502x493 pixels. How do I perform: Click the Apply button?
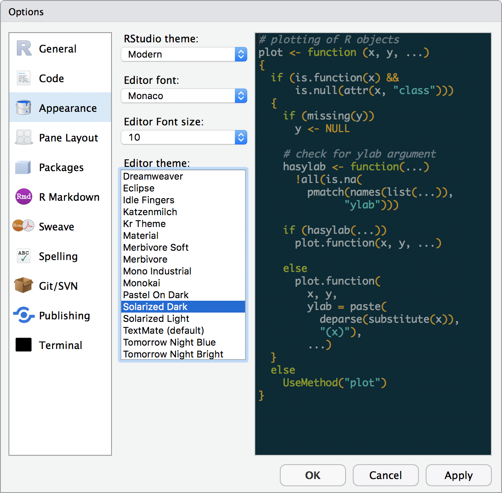pyautogui.click(x=458, y=475)
